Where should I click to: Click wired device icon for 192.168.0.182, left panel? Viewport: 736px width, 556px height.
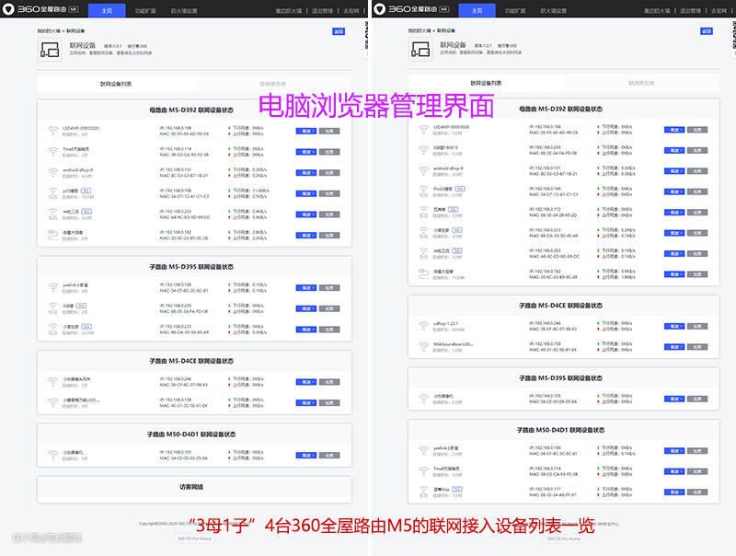53,236
